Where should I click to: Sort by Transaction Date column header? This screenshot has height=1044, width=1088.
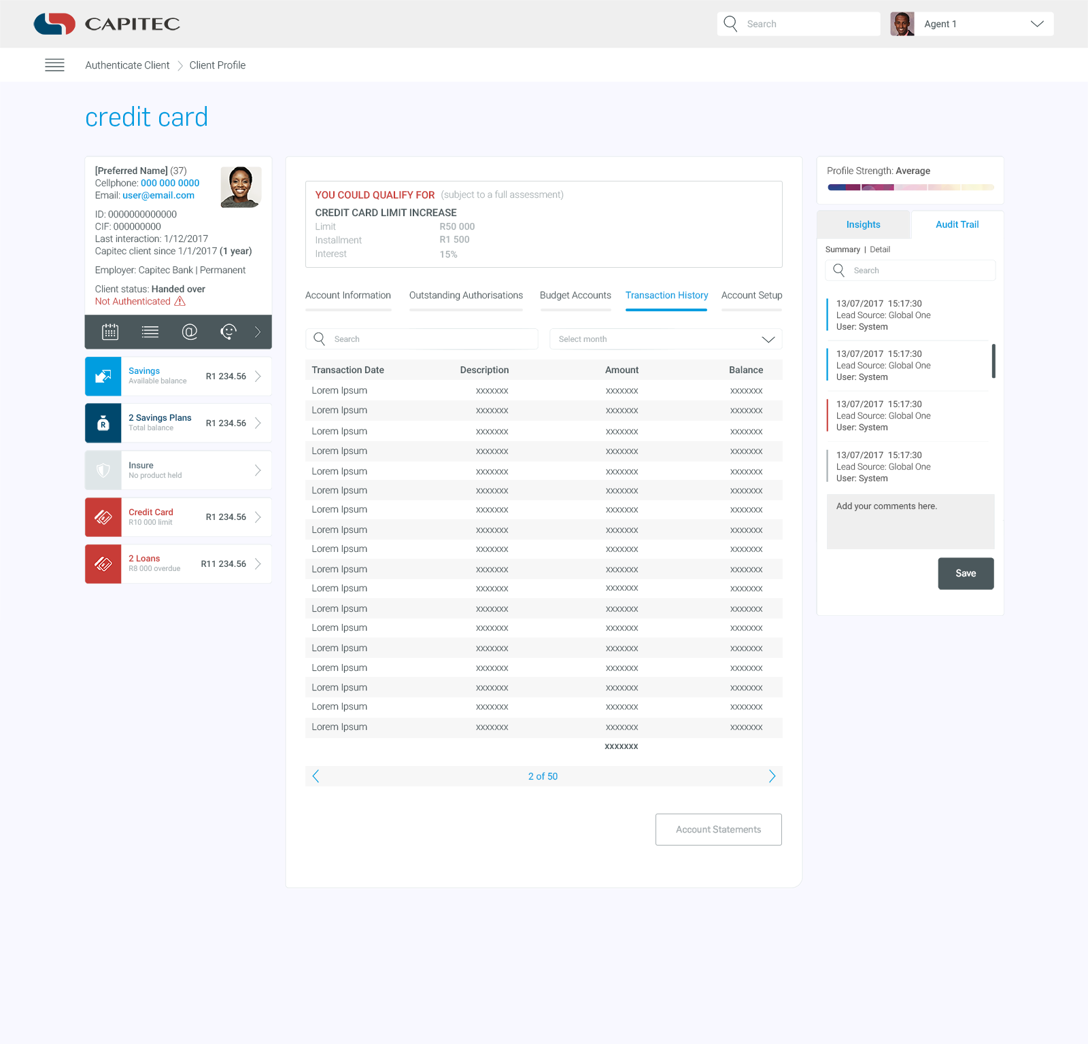point(347,370)
